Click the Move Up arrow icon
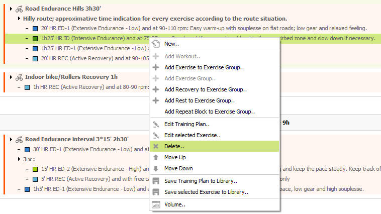381x214 pixels. (156, 157)
